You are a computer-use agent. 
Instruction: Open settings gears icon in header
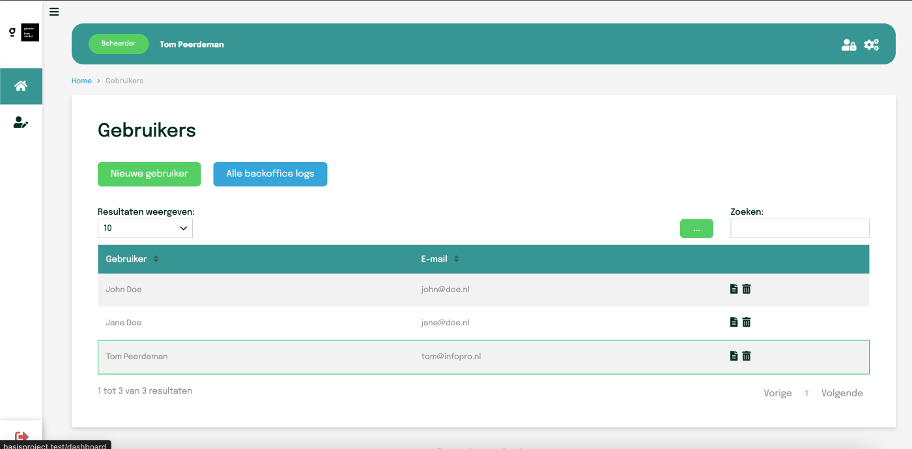coord(871,45)
